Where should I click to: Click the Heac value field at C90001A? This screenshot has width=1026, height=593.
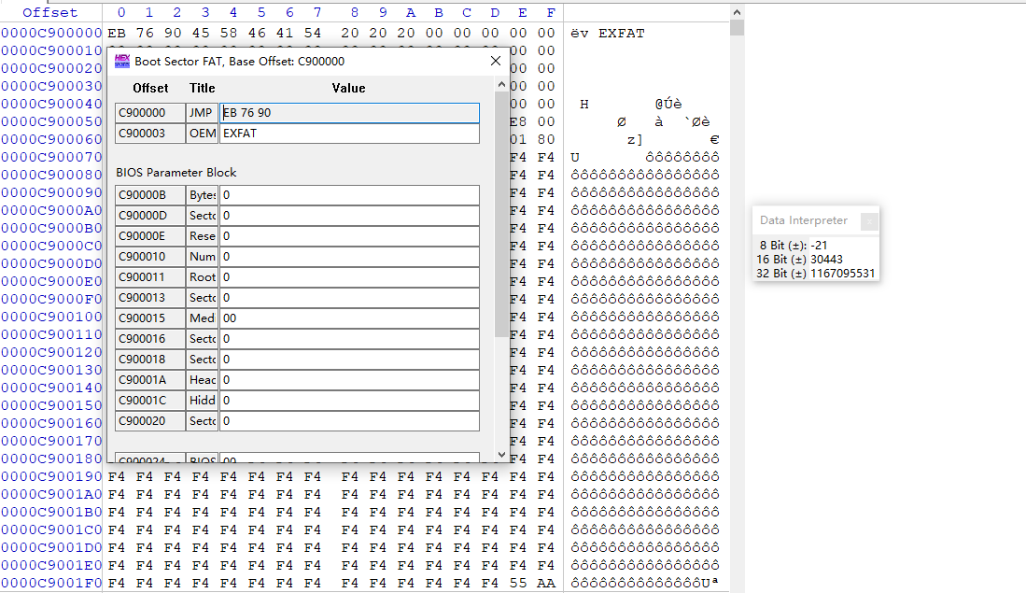click(349, 380)
